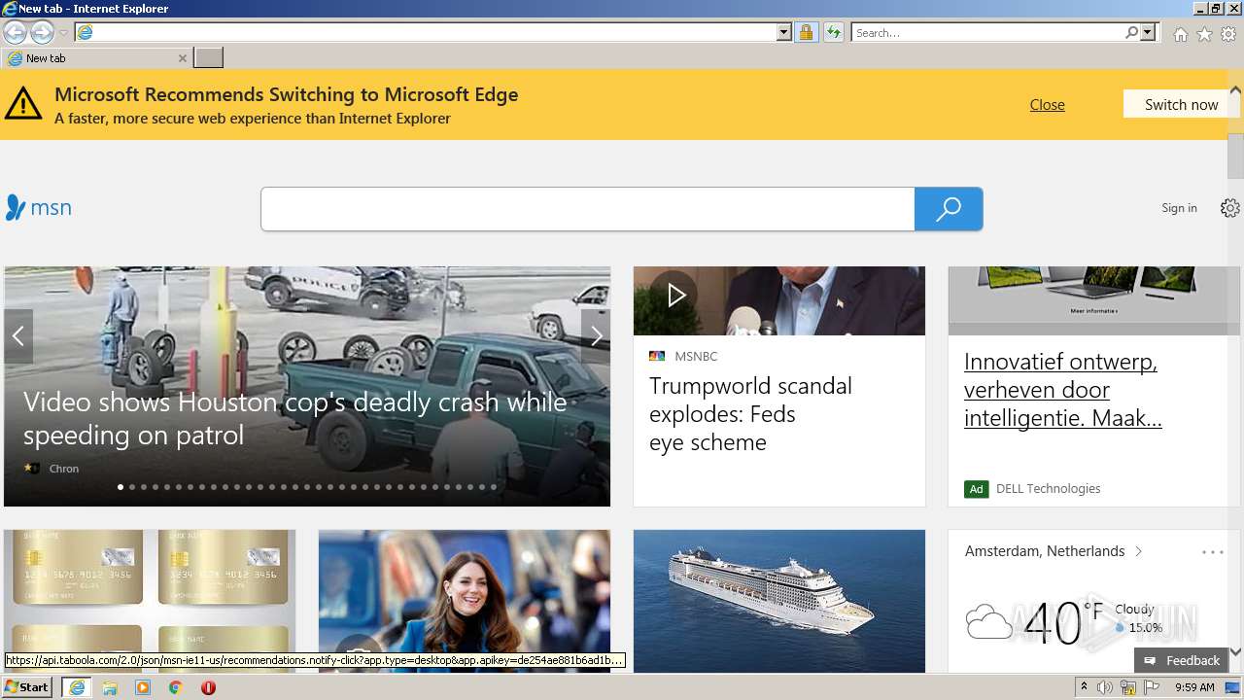View the security lock report icon

click(x=806, y=32)
